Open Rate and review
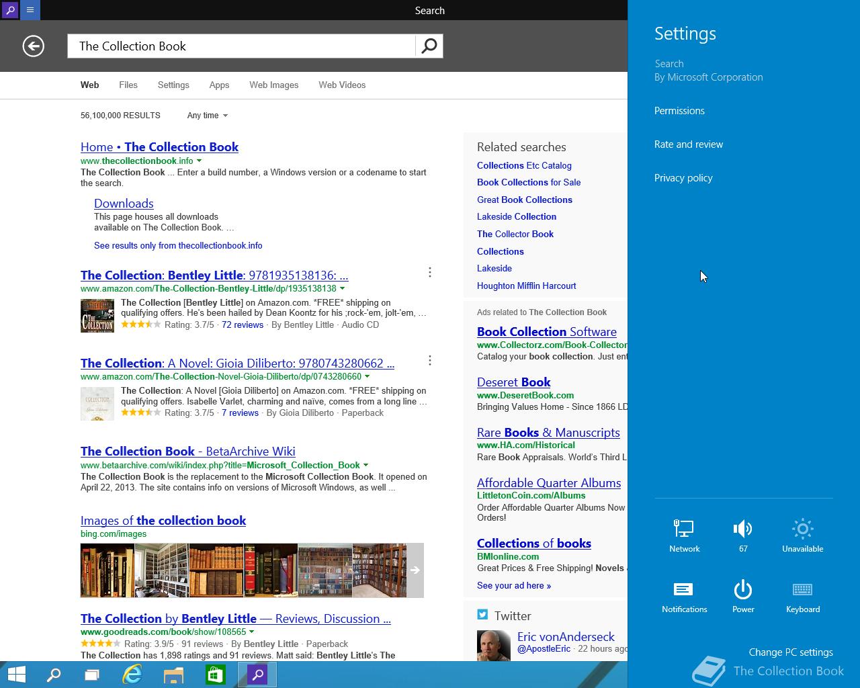Image resolution: width=860 pixels, height=688 pixels. click(689, 144)
